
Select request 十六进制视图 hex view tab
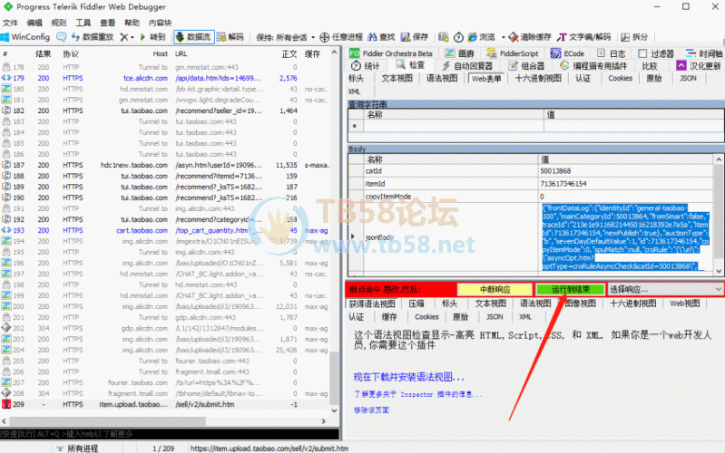pos(538,78)
